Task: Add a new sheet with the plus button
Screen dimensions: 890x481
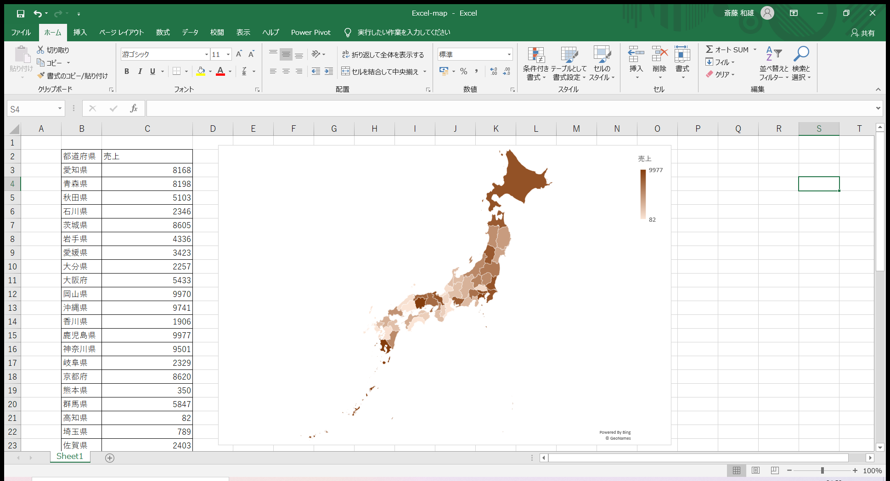Action: coord(109,457)
